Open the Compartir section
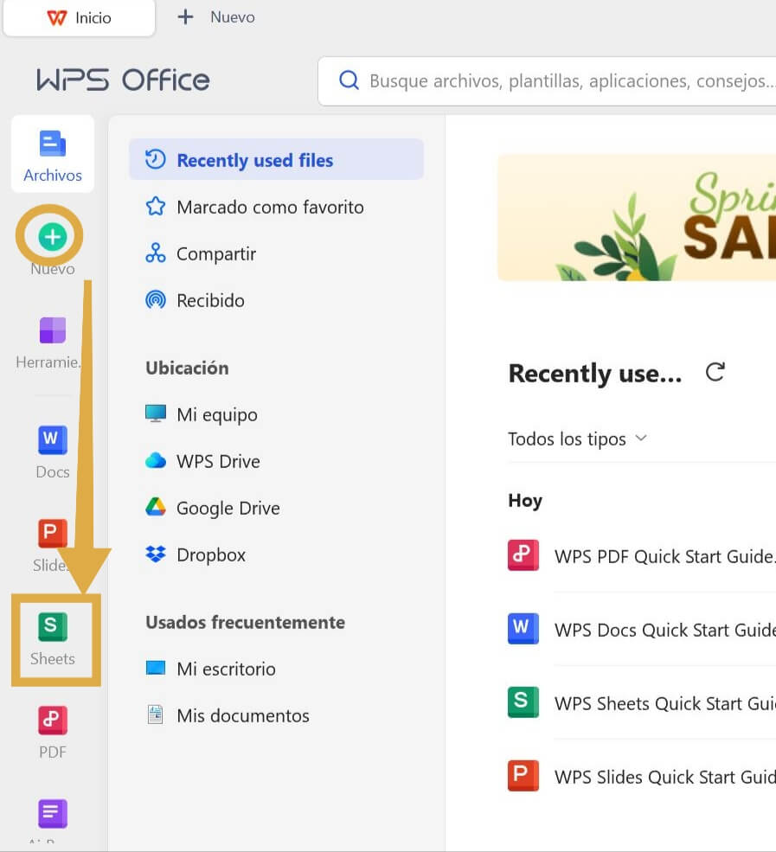Viewport: 776px width, 852px height. [x=276, y=253]
